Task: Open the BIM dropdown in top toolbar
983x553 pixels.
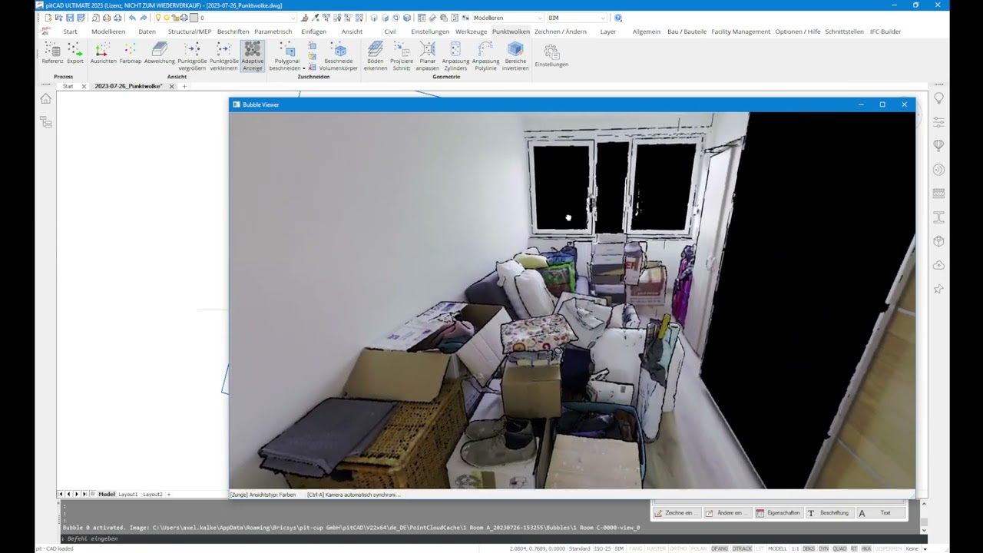Action: click(x=576, y=18)
